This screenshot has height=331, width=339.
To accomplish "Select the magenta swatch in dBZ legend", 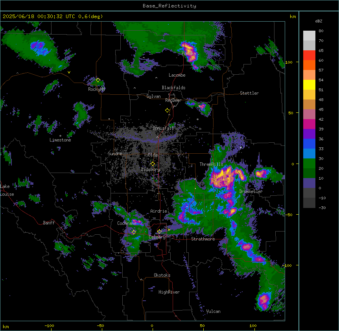I will 309,124.
